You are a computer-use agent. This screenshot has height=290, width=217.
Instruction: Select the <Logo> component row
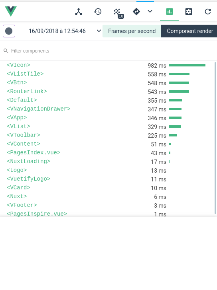point(107,170)
